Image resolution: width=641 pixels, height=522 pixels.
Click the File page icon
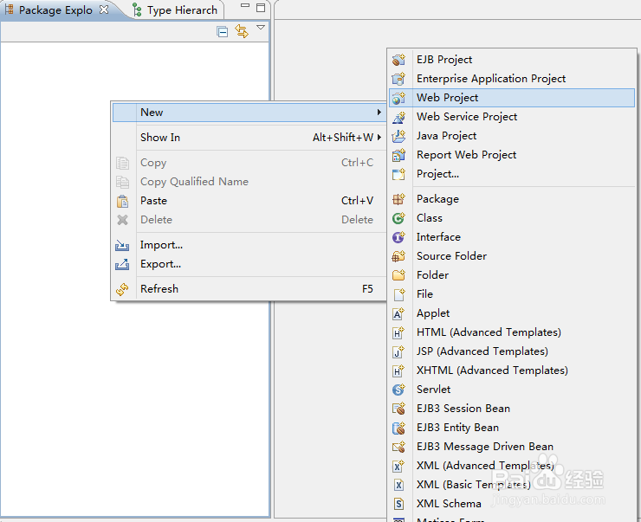click(399, 294)
